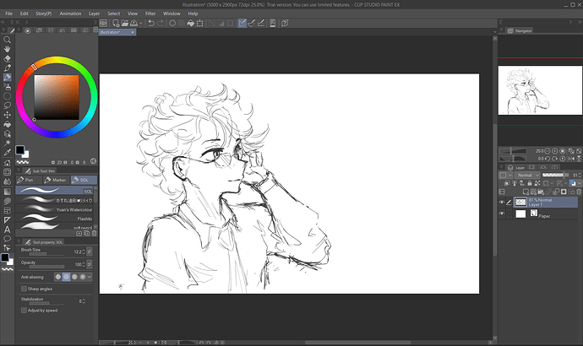Adjust the Stabilization value stepper
This screenshot has width=583, height=346.
[84, 301]
